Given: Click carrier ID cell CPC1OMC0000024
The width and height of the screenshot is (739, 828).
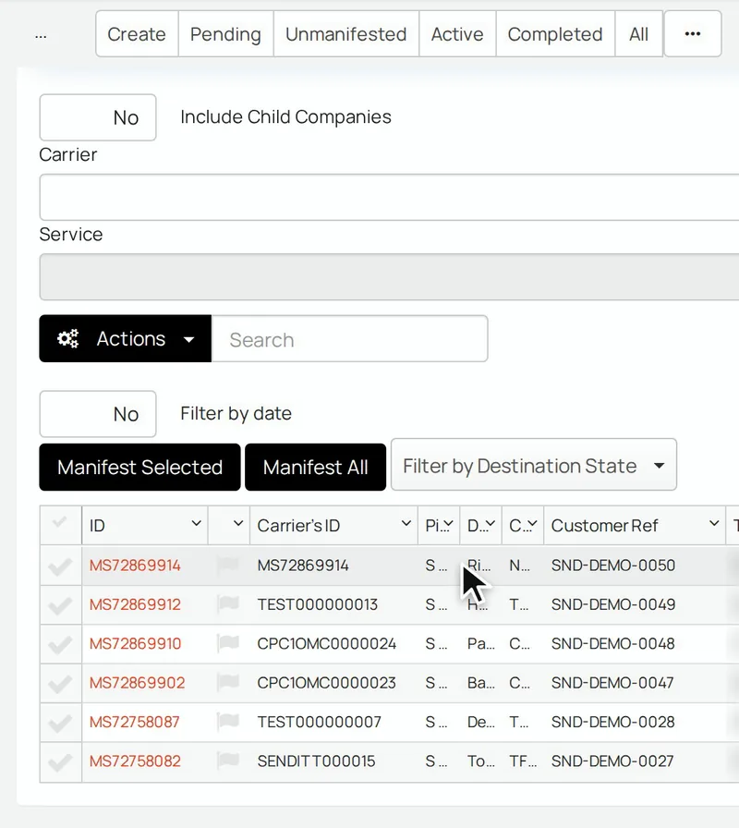Looking at the screenshot, I should (x=327, y=644).
